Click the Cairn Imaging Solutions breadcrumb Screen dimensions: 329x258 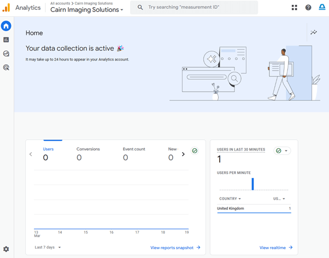click(93, 3)
